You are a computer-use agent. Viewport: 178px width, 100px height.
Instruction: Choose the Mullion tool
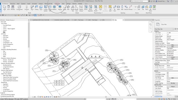tap(55, 8)
